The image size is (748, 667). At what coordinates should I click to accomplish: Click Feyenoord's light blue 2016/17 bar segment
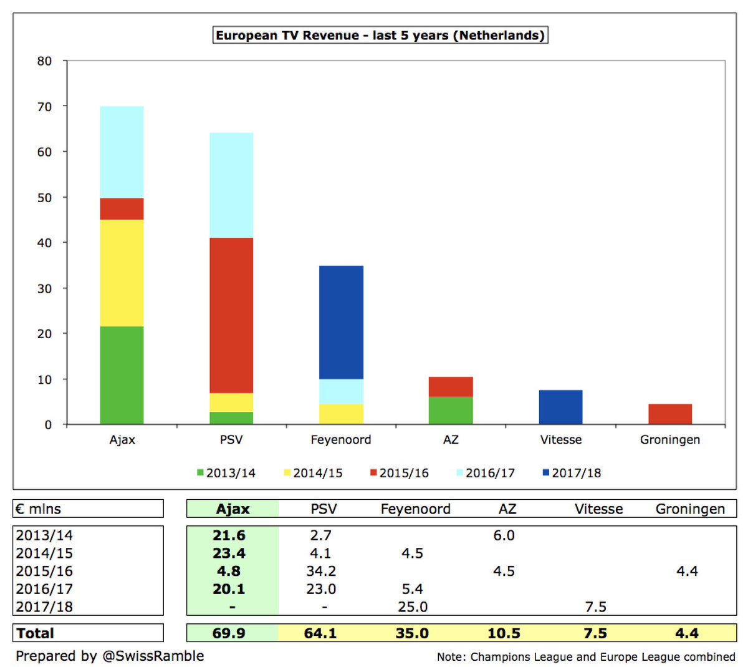pyautogui.click(x=341, y=392)
